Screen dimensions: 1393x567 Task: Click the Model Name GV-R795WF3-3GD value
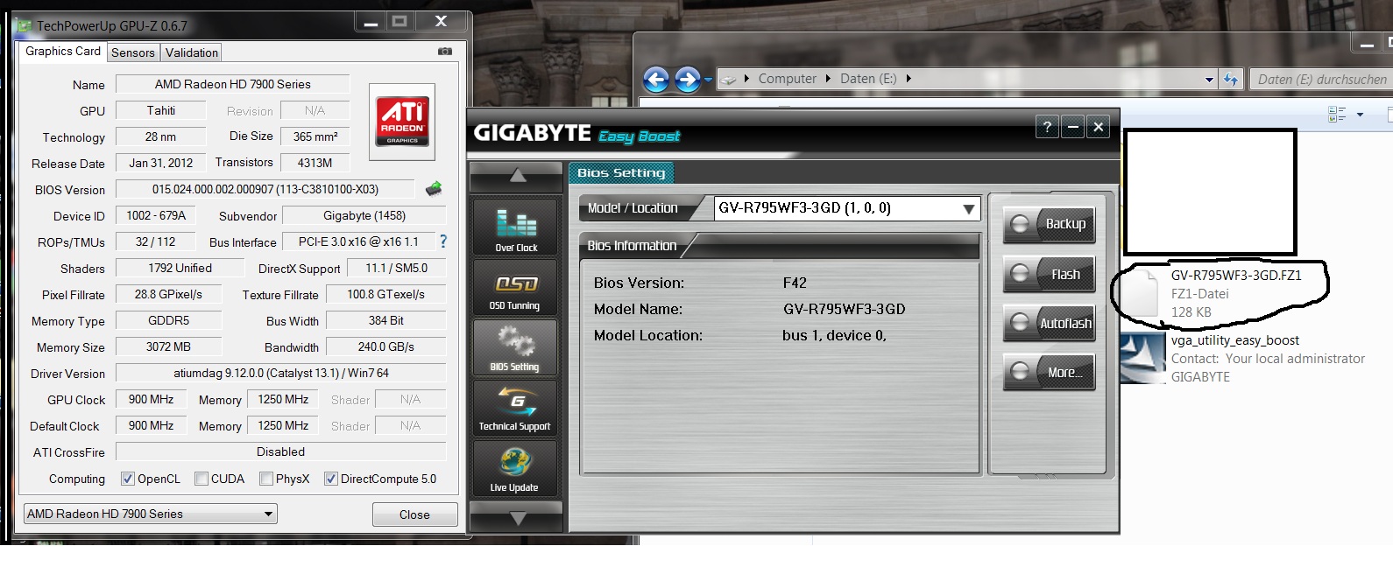845,309
